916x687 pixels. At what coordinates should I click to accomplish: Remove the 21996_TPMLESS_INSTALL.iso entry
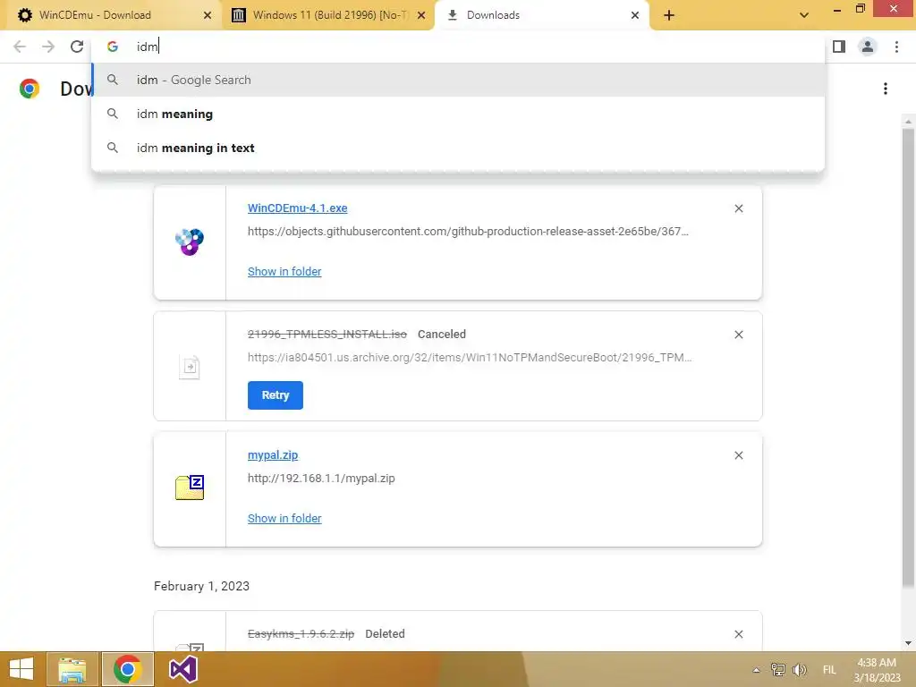[x=739, y=335]
